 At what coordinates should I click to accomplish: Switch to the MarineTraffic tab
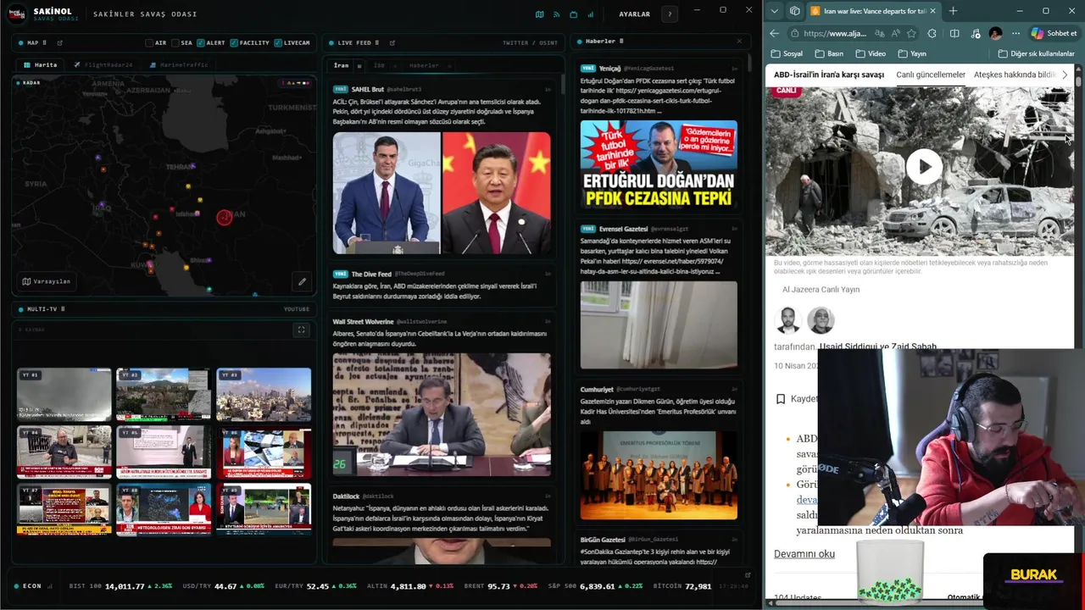coord(179,64)
